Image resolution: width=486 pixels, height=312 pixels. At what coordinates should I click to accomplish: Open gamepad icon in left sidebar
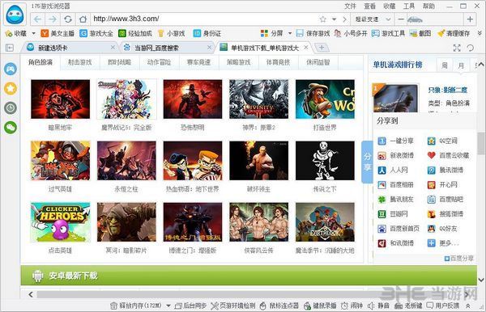point(11,69)
